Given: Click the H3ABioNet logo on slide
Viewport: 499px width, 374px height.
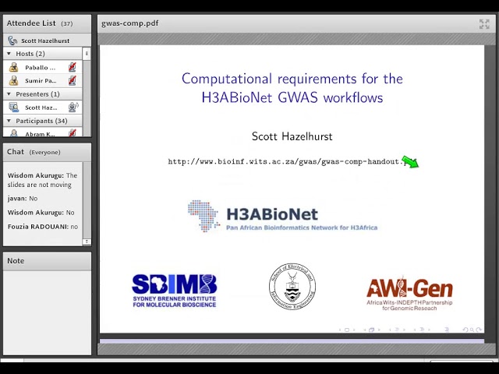Looking at the screenshot, I should tap(282, 217).
